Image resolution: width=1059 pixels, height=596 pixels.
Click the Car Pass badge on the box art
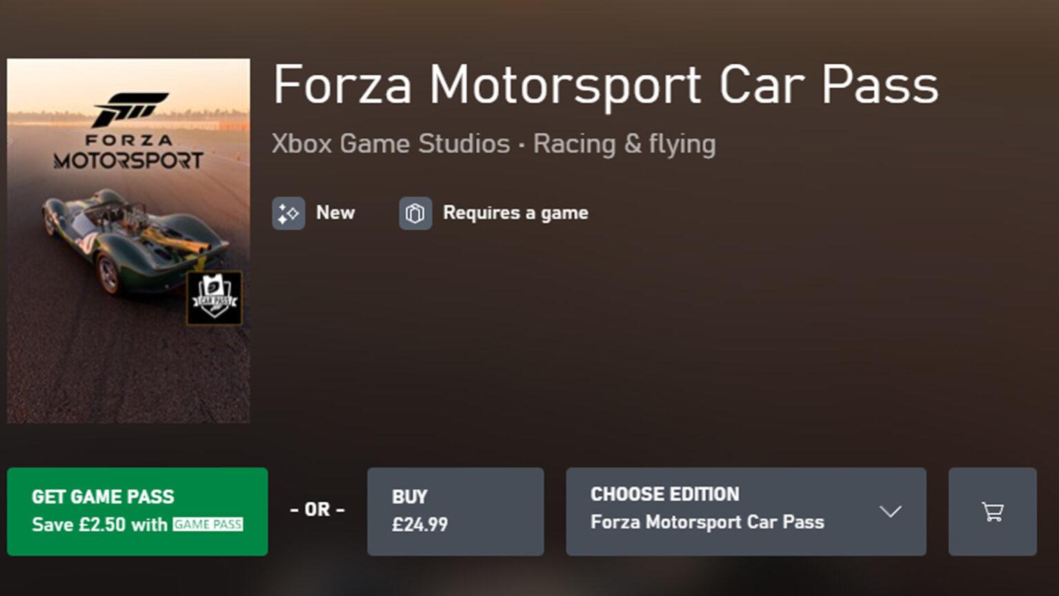214,298
